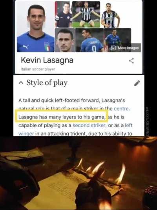Open the thumbnail showing blue jersey number 9
Screen dimensions: 157x210
pos(89,40)
